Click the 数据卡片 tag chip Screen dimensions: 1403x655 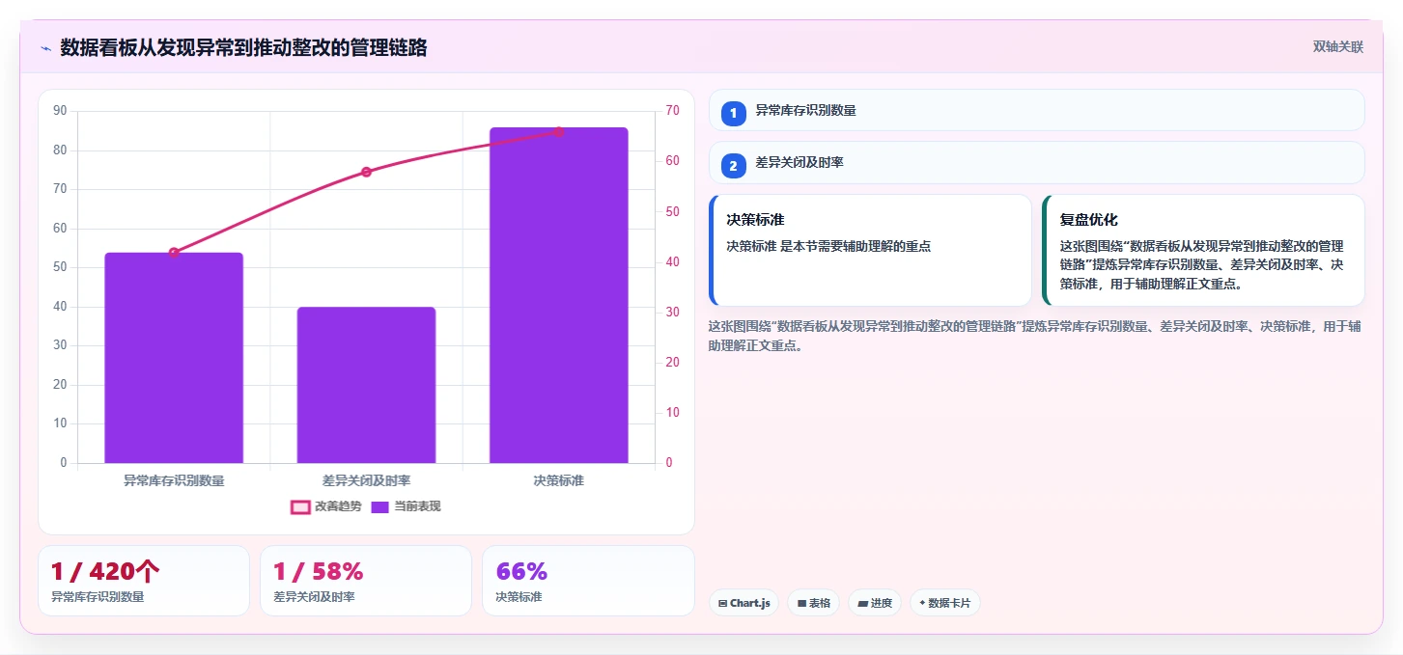click(x=945, y=603)
